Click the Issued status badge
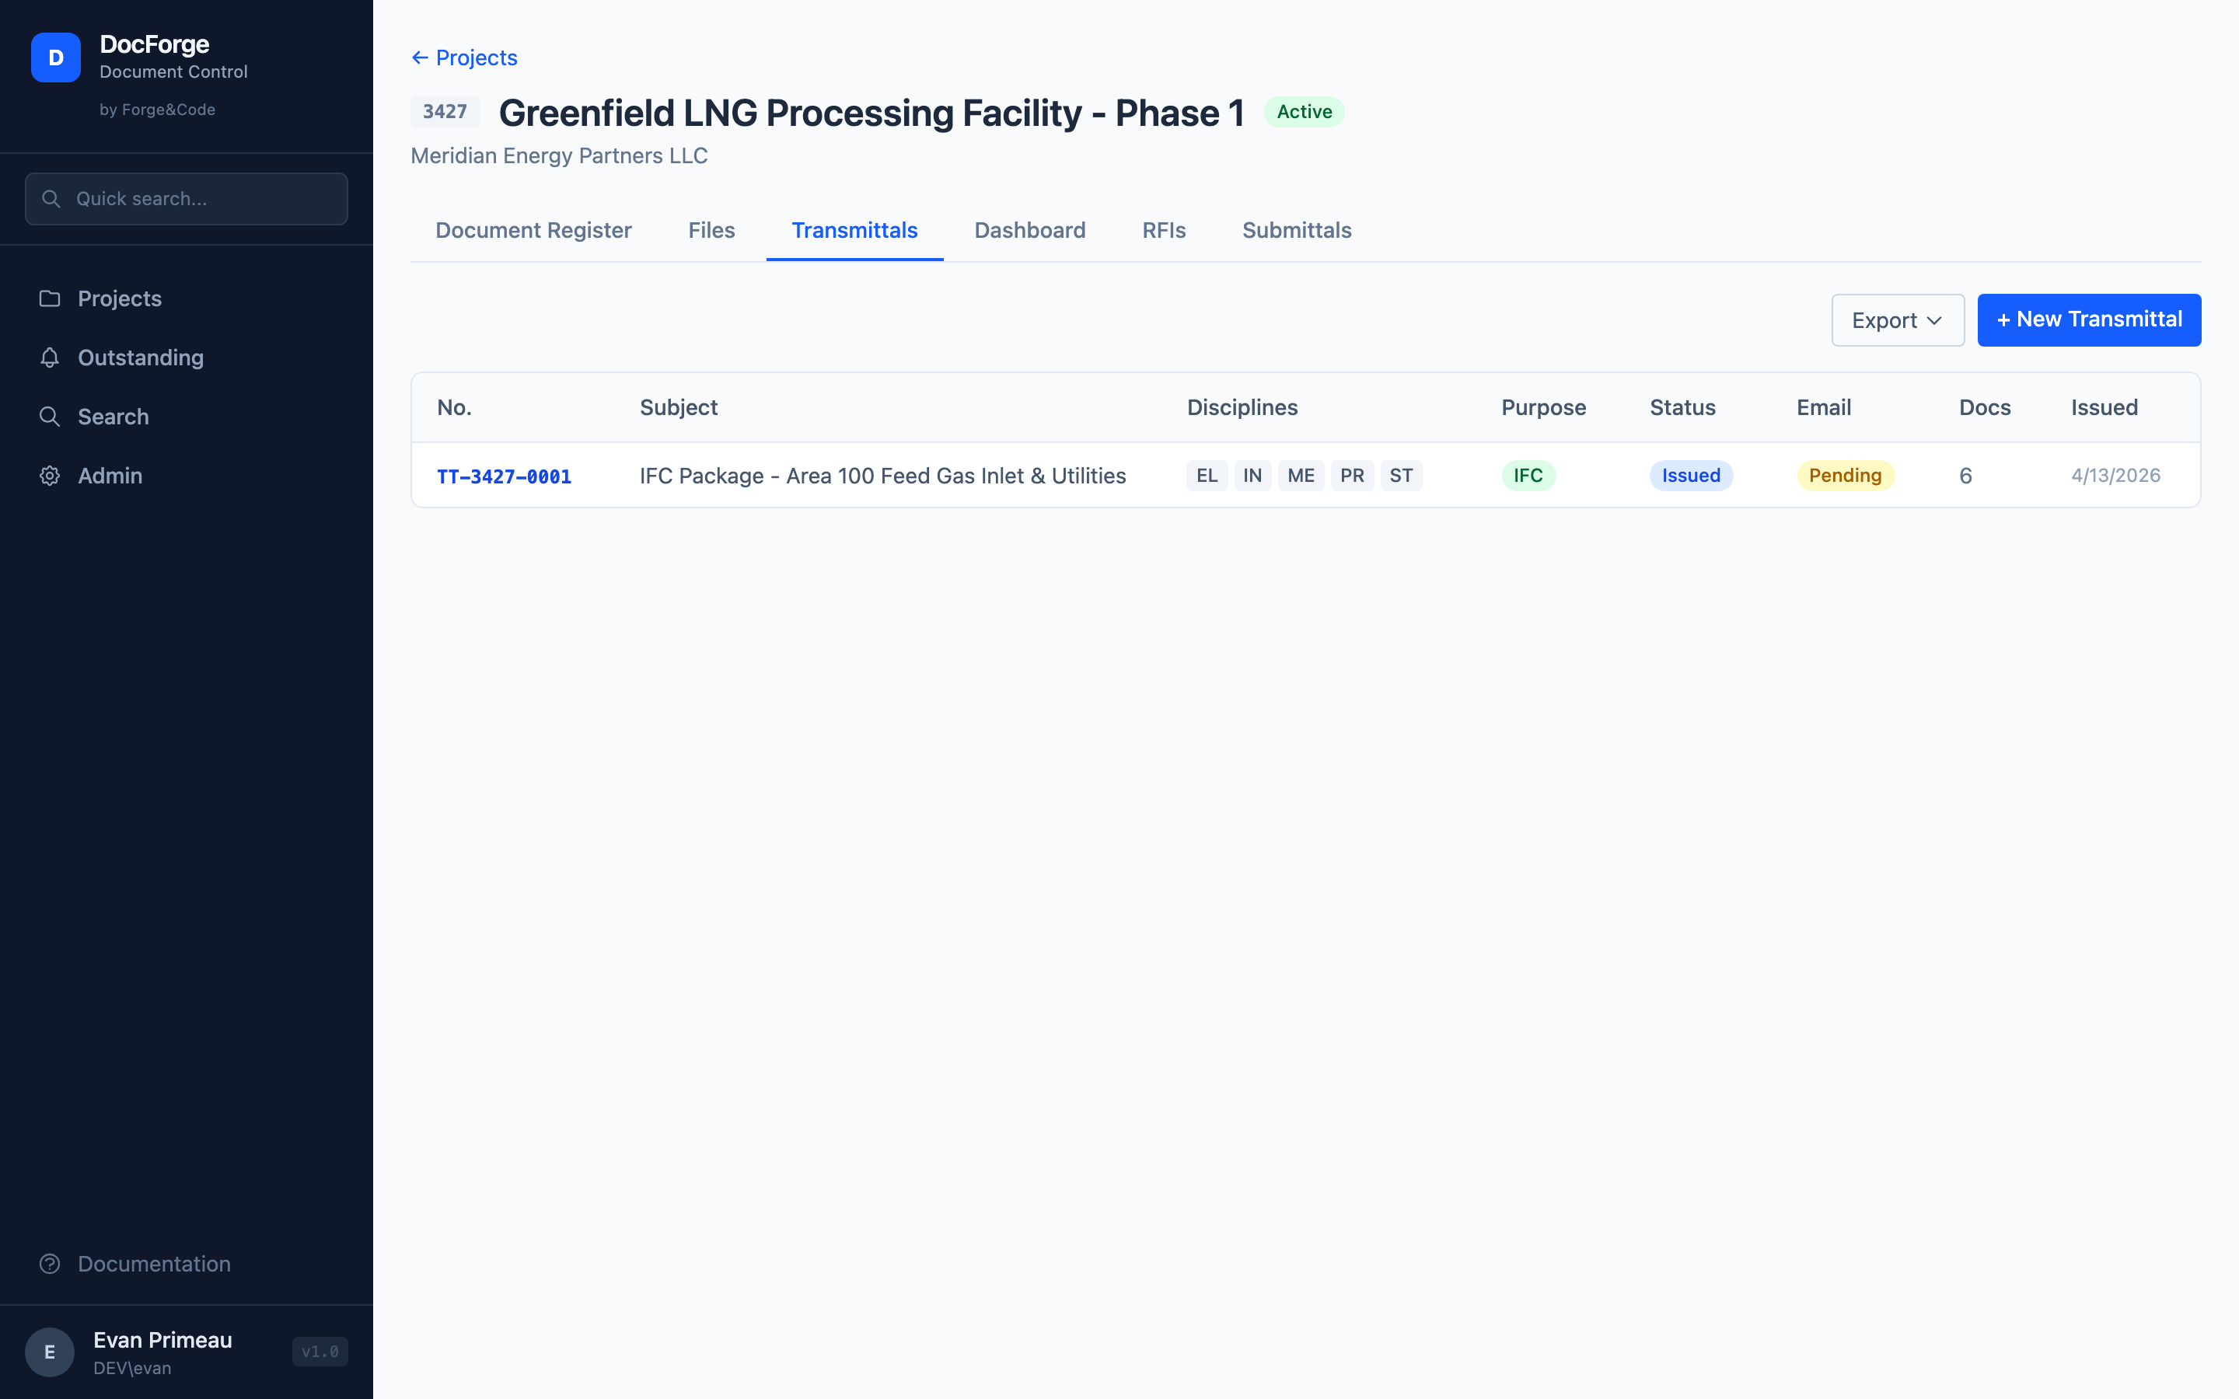2239x1399 pixels. 1689,476
